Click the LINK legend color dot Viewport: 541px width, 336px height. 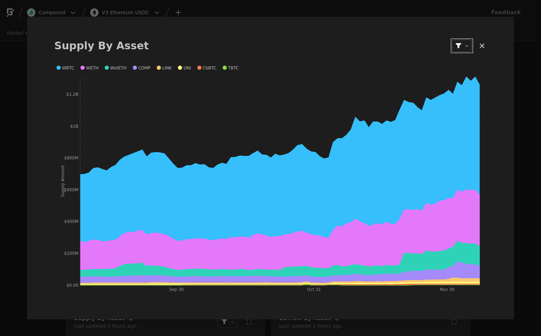159,68
